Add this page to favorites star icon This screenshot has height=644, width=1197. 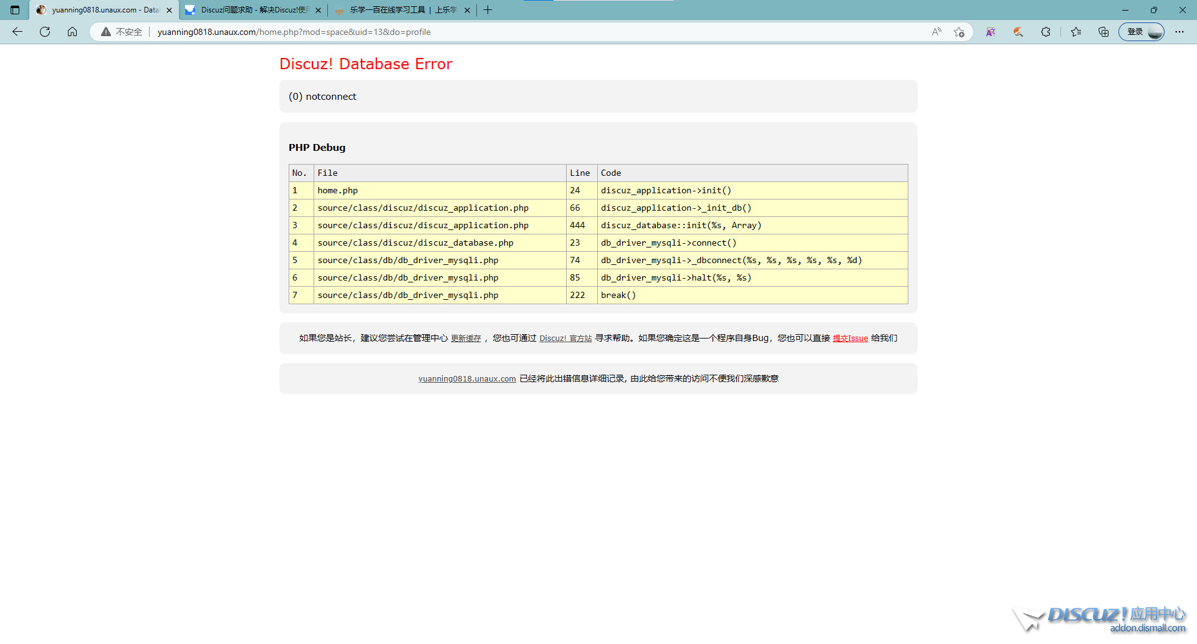959,32
